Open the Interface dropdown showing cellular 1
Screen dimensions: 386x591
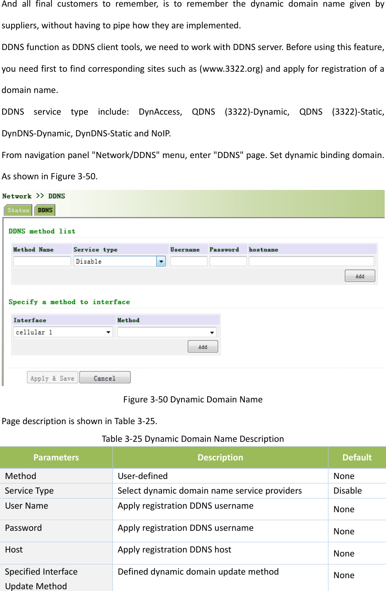pyautogui.click(x=63, y=332)
